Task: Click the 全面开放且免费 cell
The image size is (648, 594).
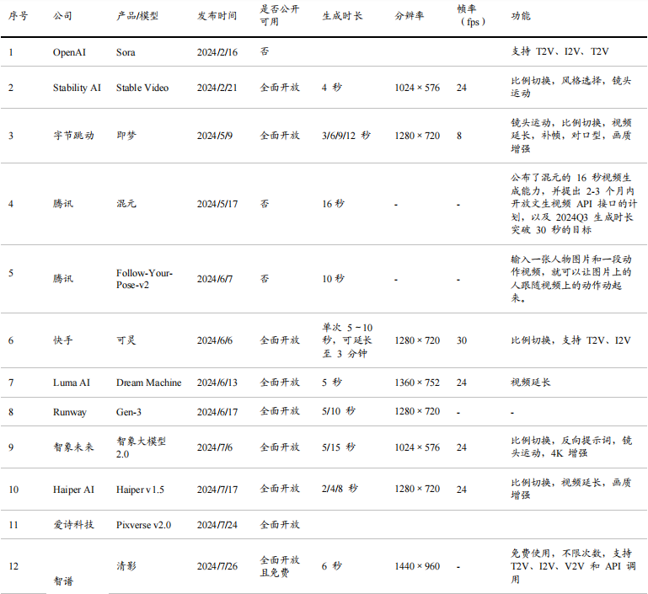Action: coord(280,566)
